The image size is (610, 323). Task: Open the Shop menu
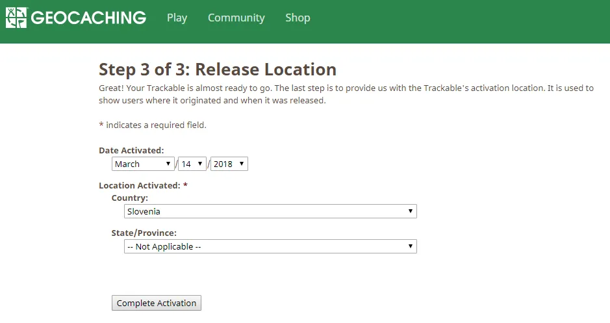(x=298, y=18)
